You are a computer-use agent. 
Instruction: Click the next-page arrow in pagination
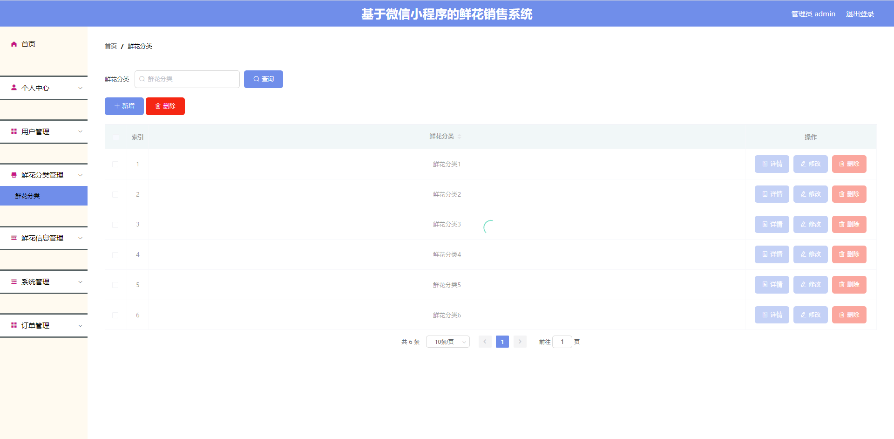[520, 342]
